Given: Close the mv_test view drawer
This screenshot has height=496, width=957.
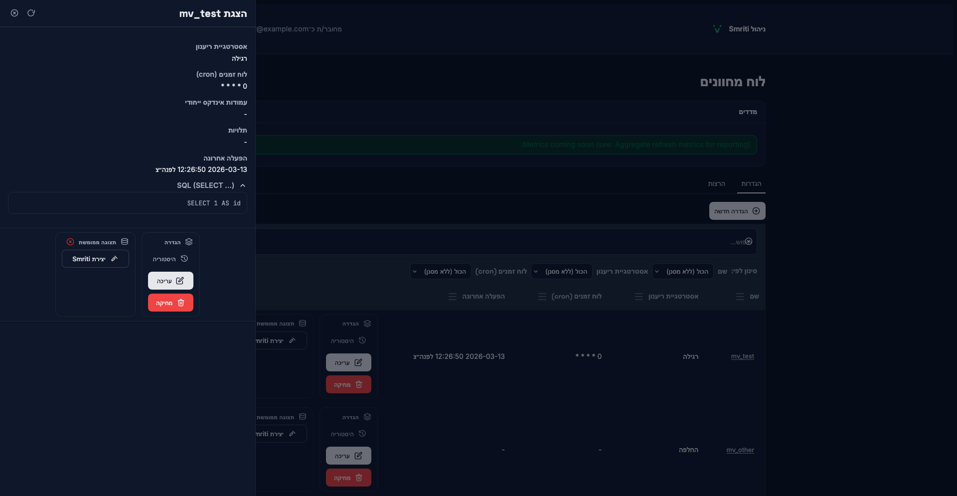Looking at the screenshot, I should tap(14, 13).
